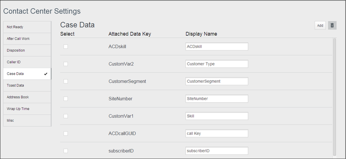
Task: Click the trash delete icon
Action: tap(332, 25)
